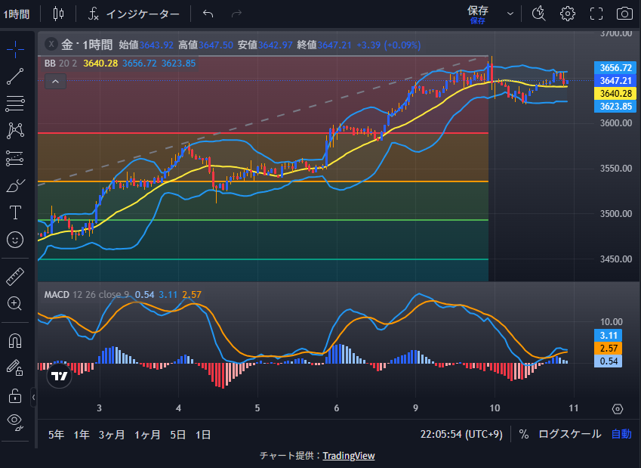Toggle the magnet mode

pos(15,341)
